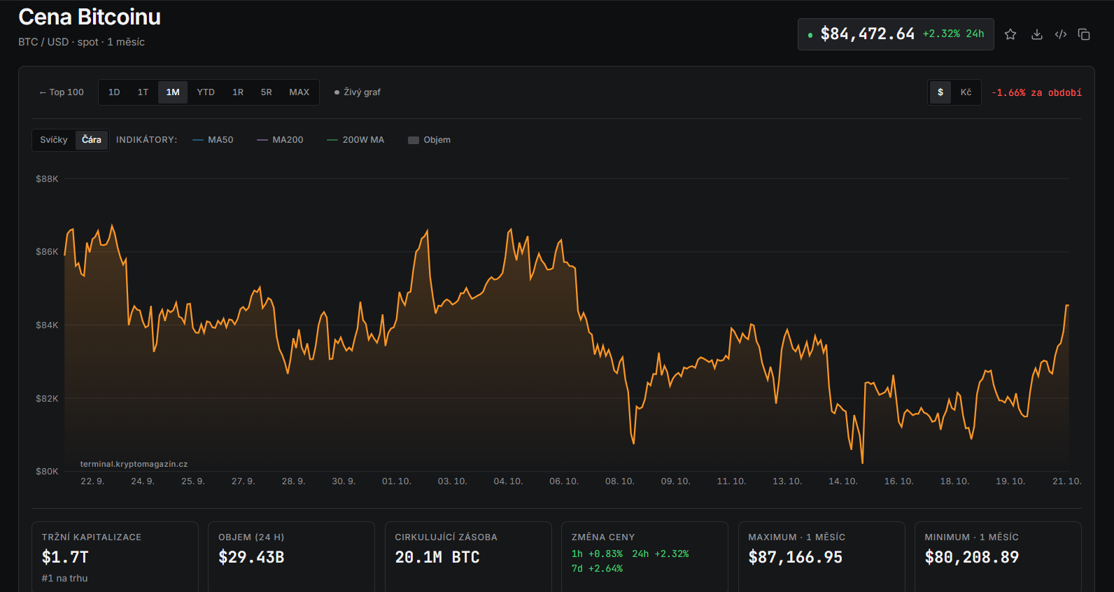Click the Cirkulující zásoba 20.1M BTC value
The height and width of the screenshot is (592, 1114).
tap(437, 557)
